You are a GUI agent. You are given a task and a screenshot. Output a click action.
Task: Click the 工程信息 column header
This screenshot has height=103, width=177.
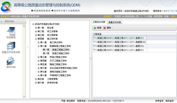tap(97, 34)
